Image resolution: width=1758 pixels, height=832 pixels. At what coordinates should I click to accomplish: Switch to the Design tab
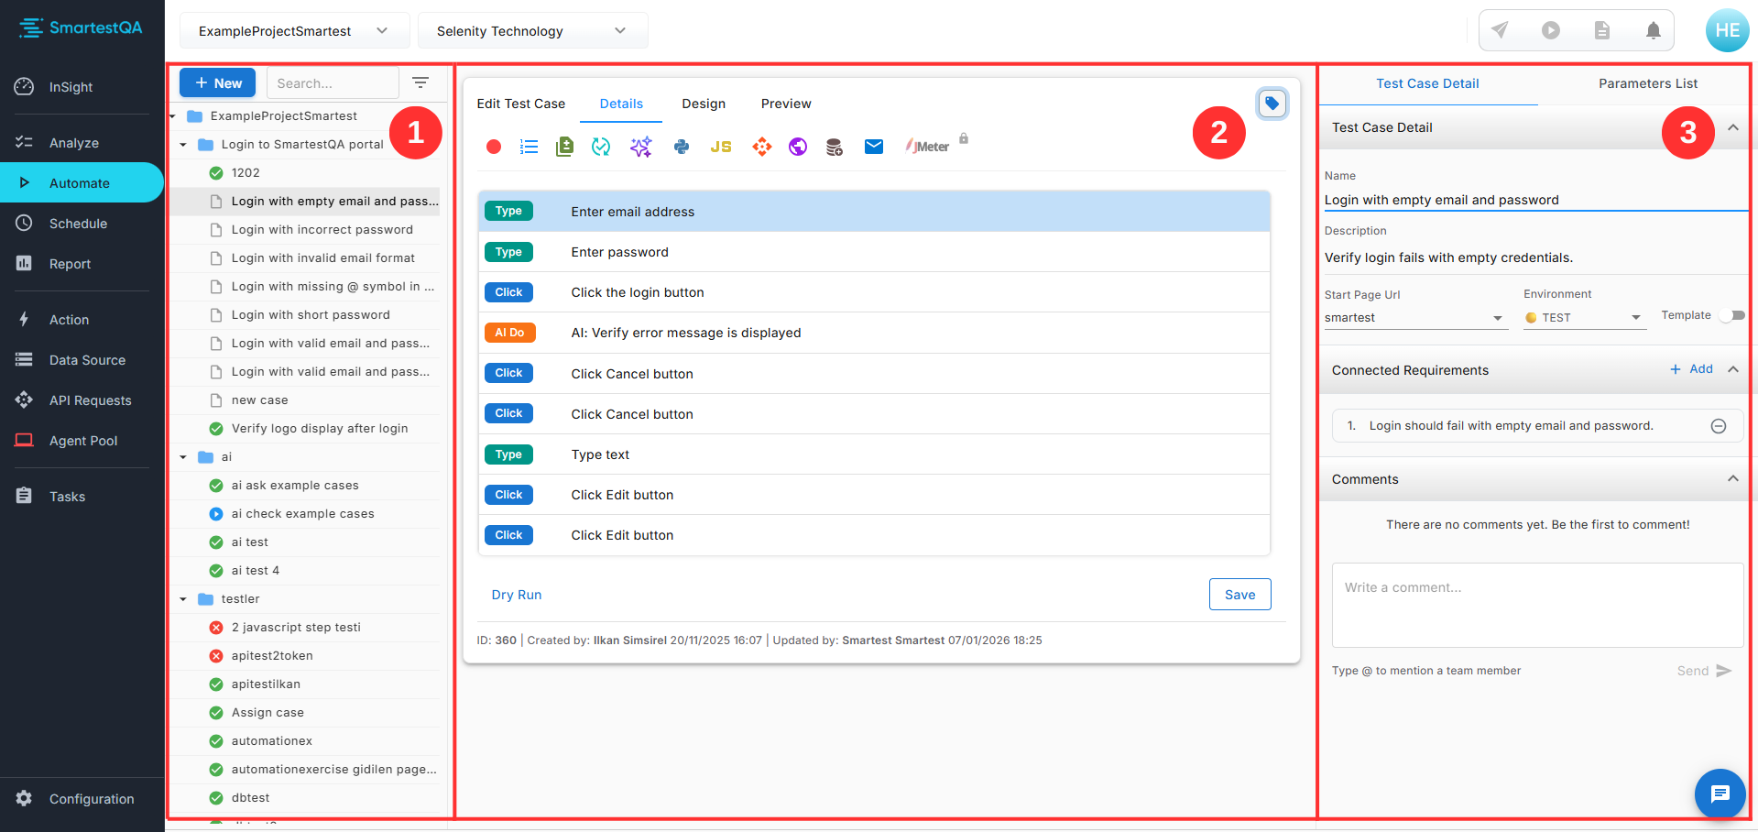pyautogui.click(x=703, y=104)
